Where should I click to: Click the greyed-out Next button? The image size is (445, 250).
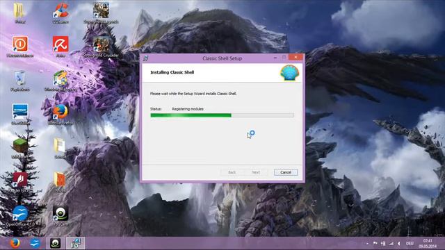256,172
